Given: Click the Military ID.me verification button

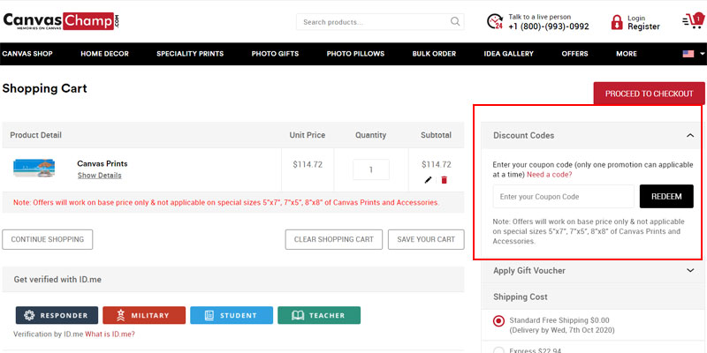Looking at the screenshot, I should (144, 316).
